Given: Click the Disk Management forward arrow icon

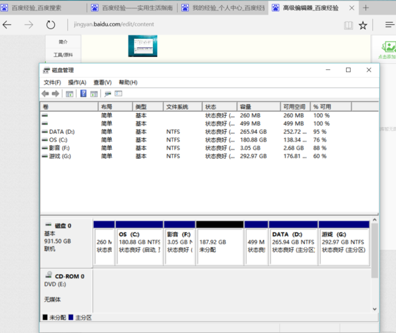Looking at the screenshot, I should [56, 94].
